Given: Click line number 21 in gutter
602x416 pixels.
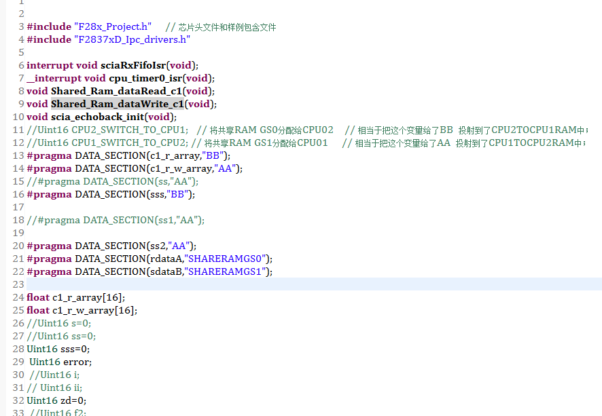Looking at the screenshot, I should [x=18, y=259].
